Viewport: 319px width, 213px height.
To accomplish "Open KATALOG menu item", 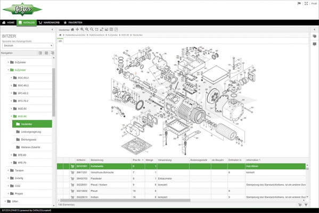I will pyautogui.click(x=27, y=22).
